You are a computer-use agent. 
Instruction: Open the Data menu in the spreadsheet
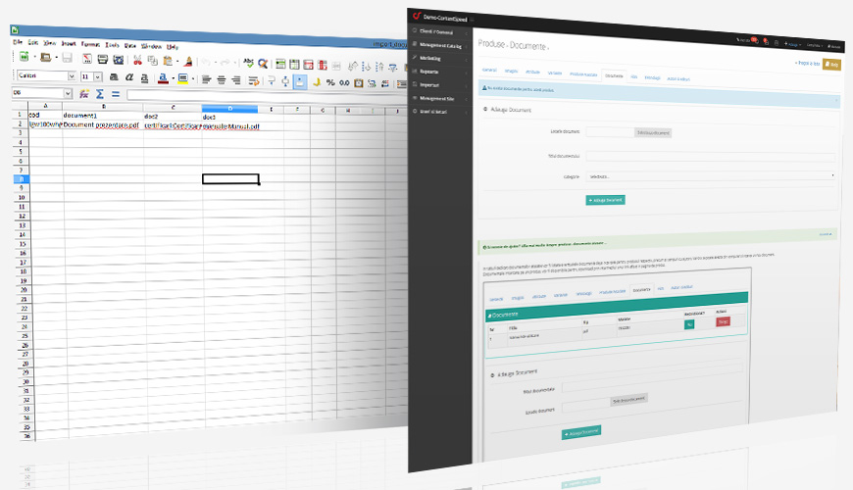pyautogui.click(x=130, y=46)
